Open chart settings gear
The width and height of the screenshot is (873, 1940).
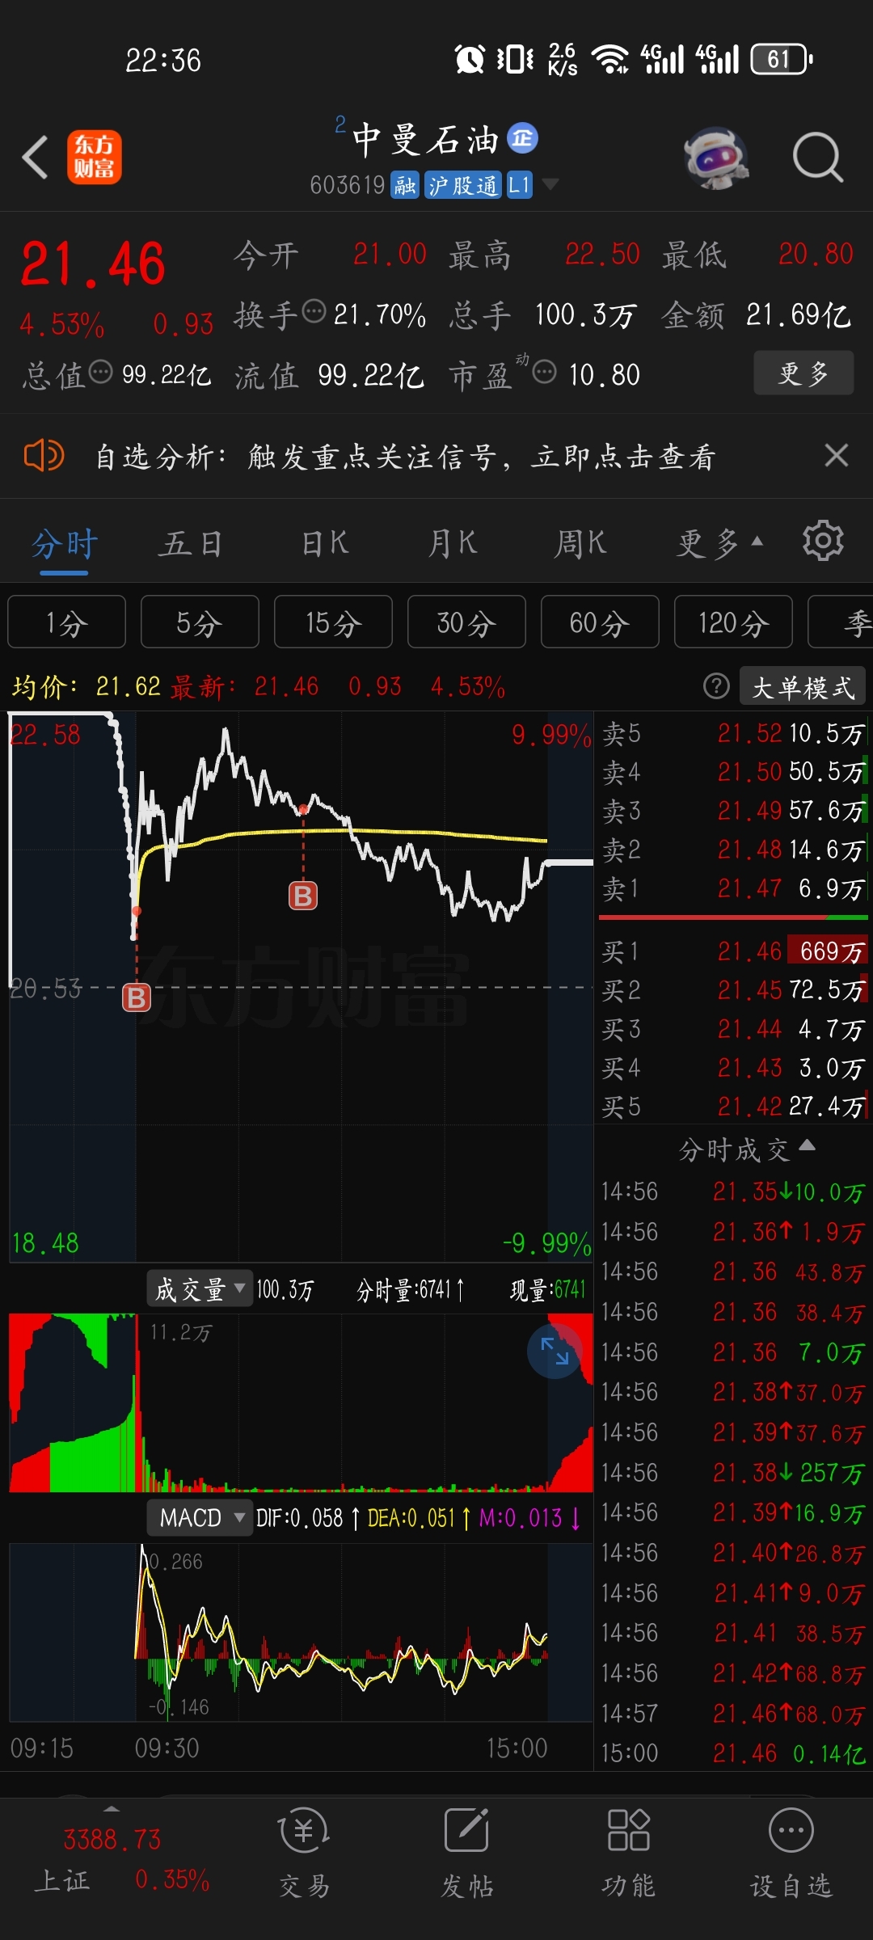click(823, 541)
